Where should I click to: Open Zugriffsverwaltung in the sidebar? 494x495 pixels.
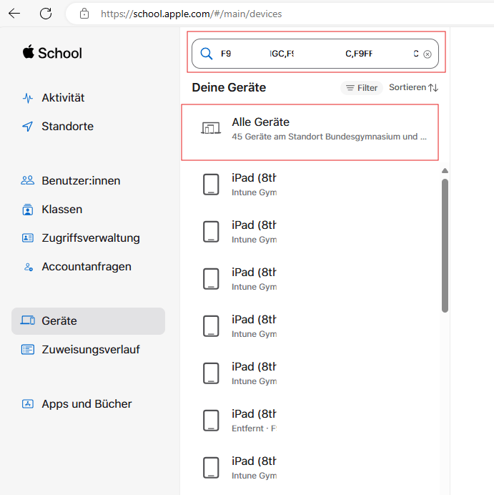coord(91,238)
